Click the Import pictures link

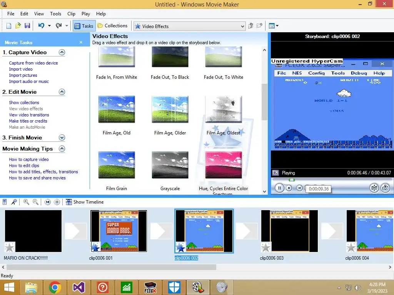point(23,75)
